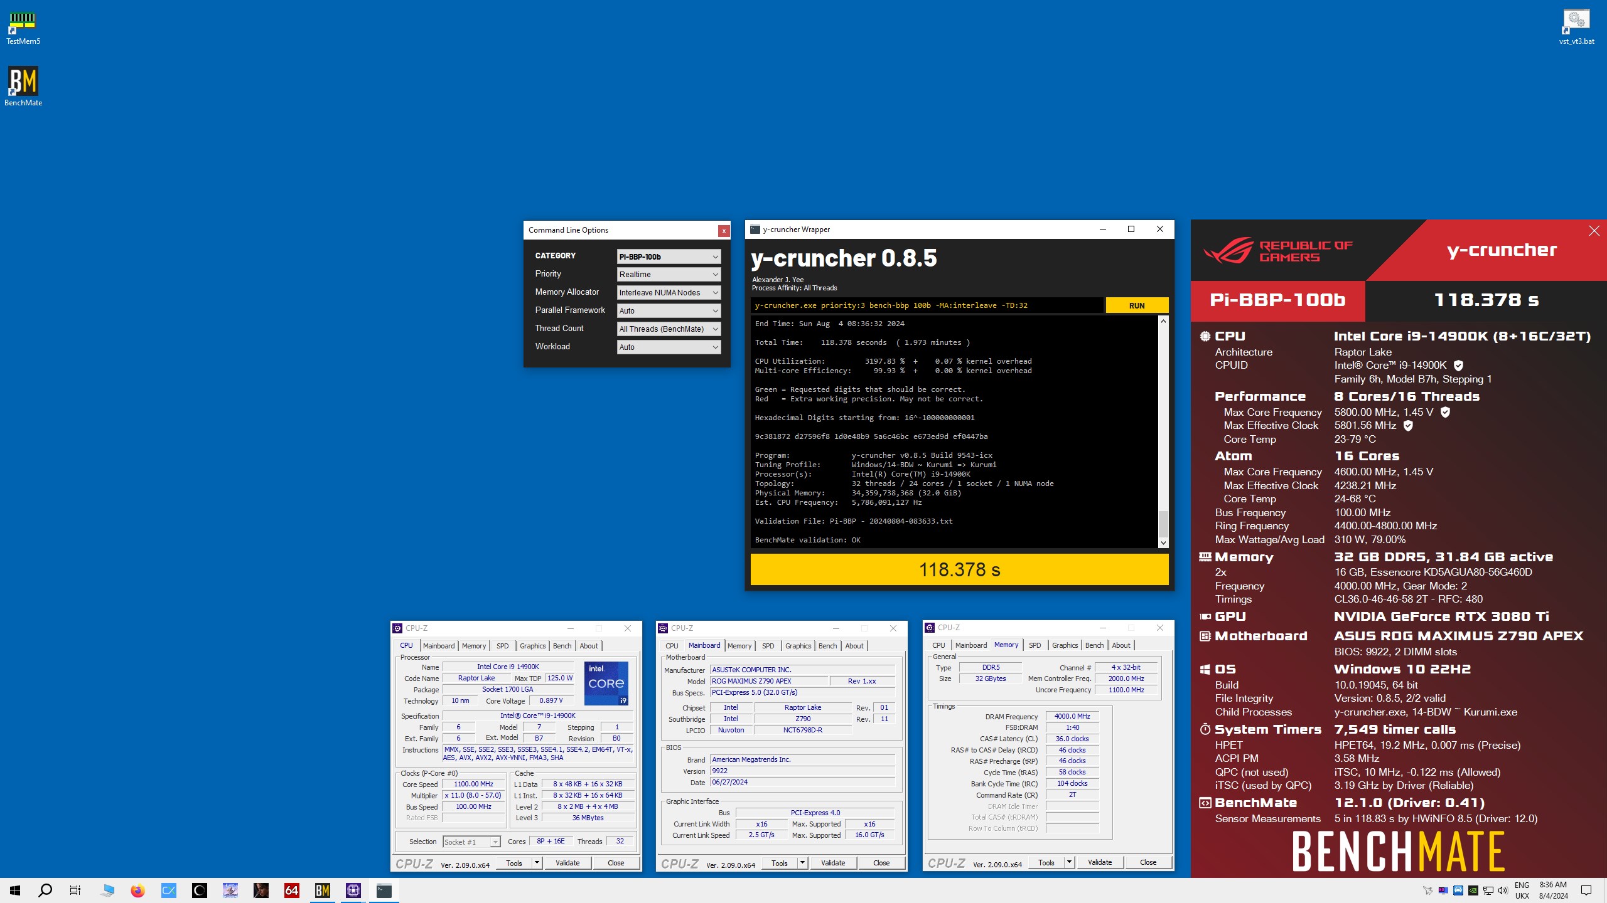
Task: Open SPD tab in Memory CPU-Z window
Action: [1035, 645]
